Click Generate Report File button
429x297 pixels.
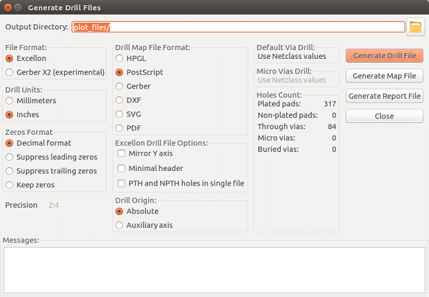click(x=384, y=96)
